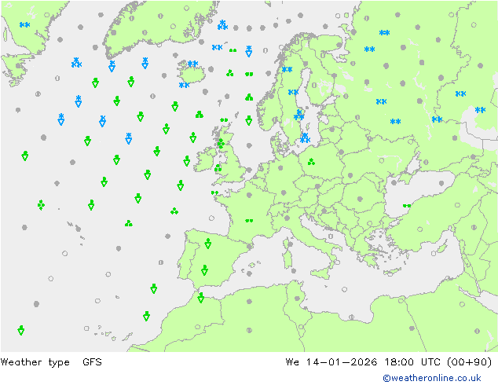
Task: Select the light rain symbol in central France
Action: coord(249,221)
